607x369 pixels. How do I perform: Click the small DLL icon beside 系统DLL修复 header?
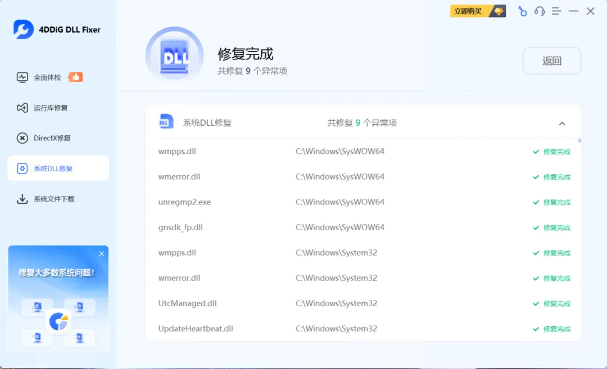[x=165, y=121]
